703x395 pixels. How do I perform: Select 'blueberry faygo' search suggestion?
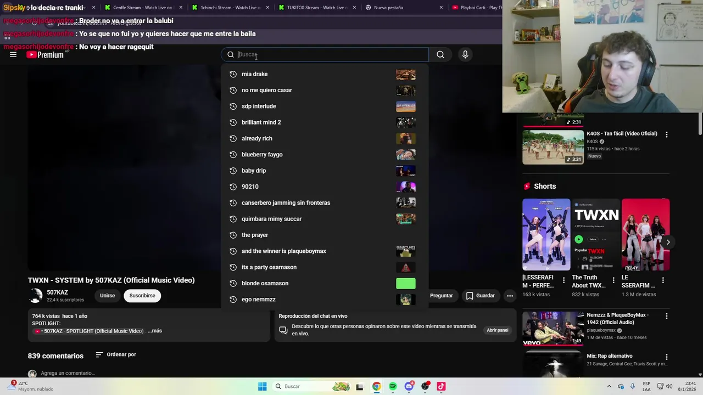pos(325,155)
